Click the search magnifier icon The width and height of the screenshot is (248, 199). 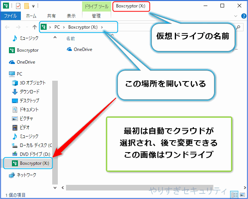[238, 27]
